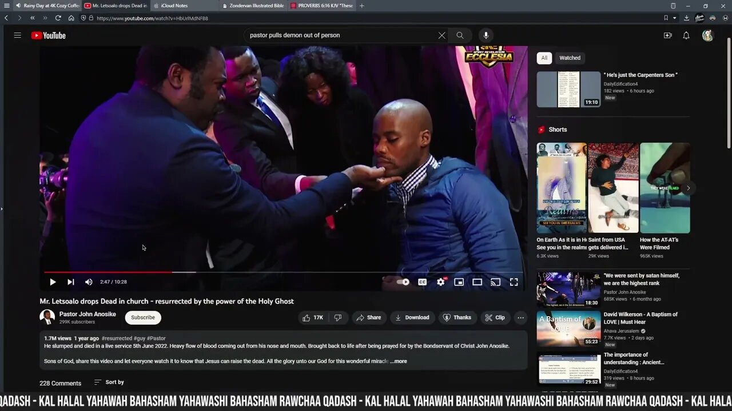732x411 pixels.
Task: Switch to the PROVERBS 6:16 KJV tab
Action: (x=322, y=6)
